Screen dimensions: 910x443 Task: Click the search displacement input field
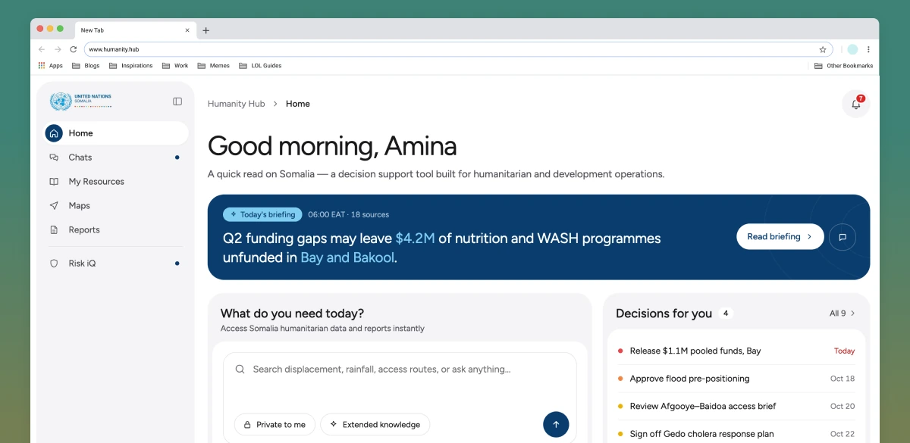click(400, 370)
